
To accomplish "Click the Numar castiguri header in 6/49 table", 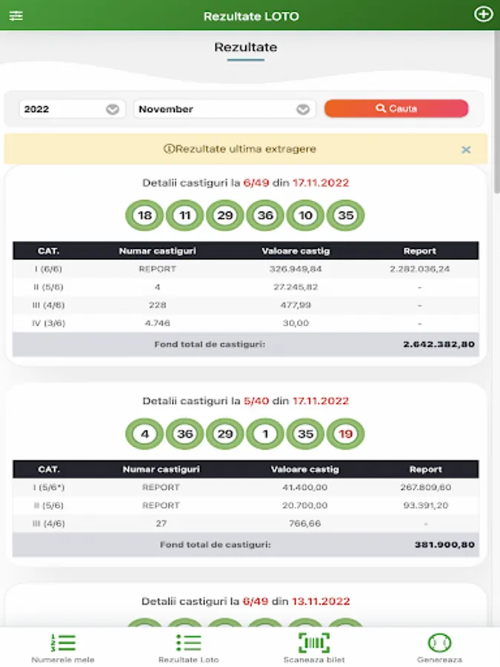I will (x=157, y=251).
